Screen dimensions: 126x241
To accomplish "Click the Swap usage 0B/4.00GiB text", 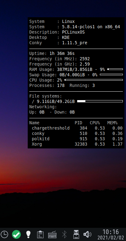I will (x=72, y=75).
